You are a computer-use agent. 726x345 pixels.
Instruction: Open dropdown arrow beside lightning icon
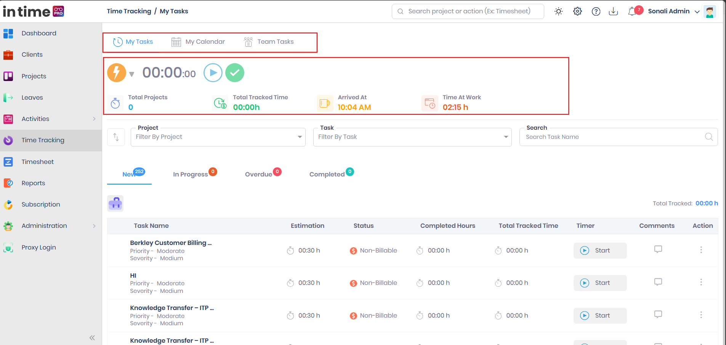point(131,74)
